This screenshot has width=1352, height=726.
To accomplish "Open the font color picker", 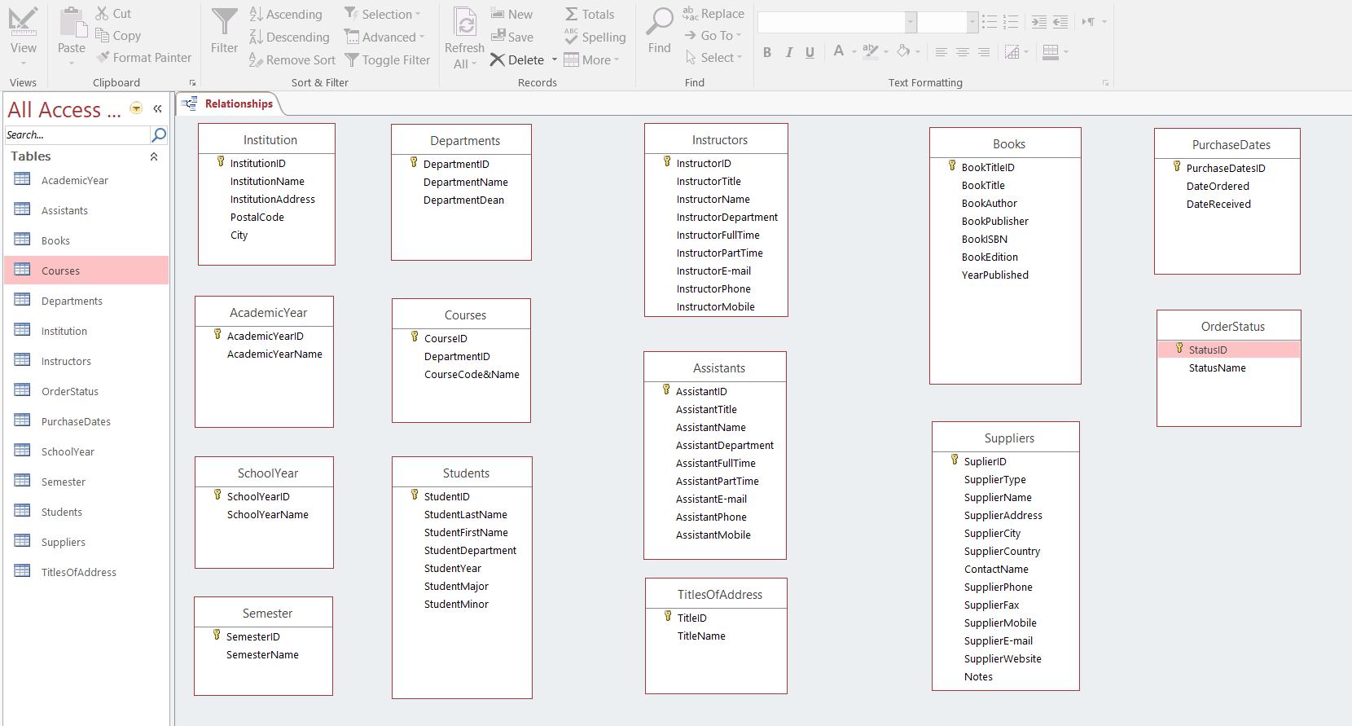I will click(x=854, y=52).
